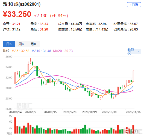The height and width of the screenshot is (136, 144).
Task: Click the 30.00 price axis label
Action: [x=9, y=88]
